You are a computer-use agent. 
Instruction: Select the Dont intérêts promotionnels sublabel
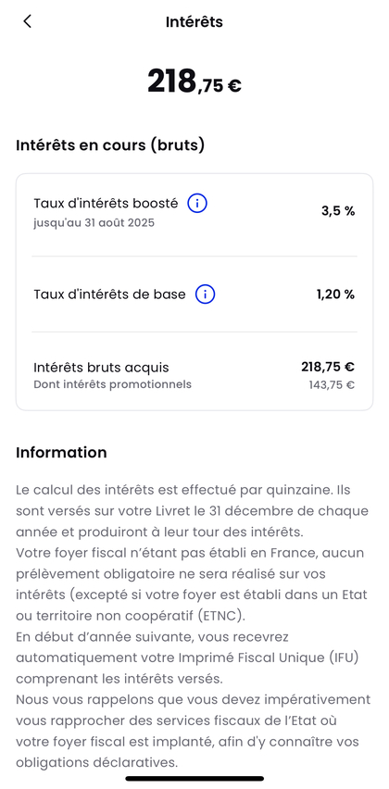pos(113,385)
